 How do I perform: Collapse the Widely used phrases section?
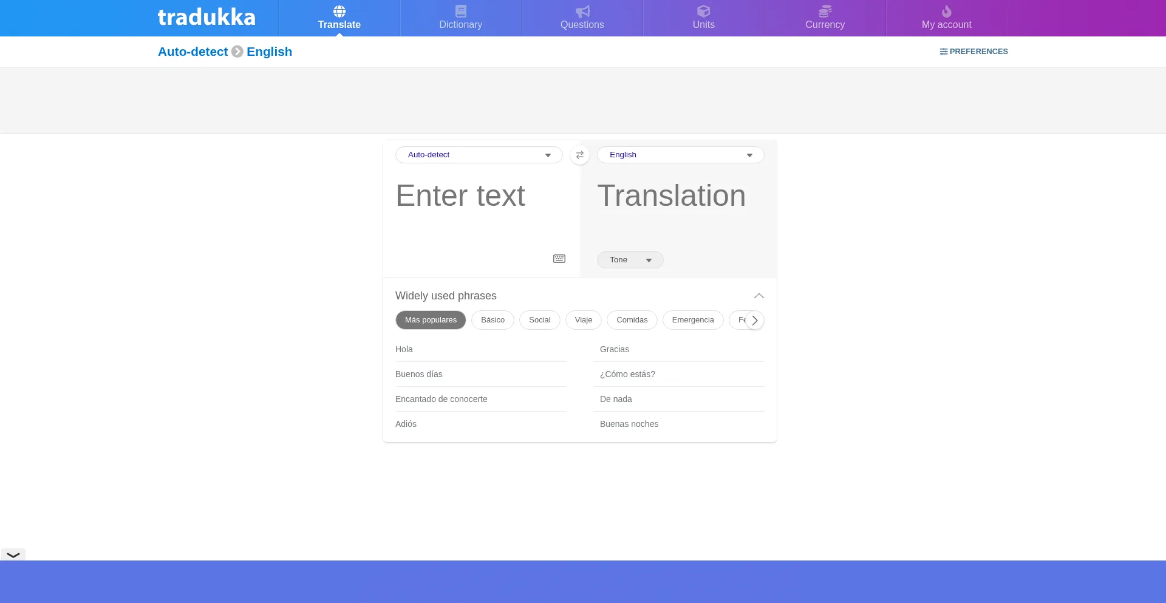tap(759, 296)
